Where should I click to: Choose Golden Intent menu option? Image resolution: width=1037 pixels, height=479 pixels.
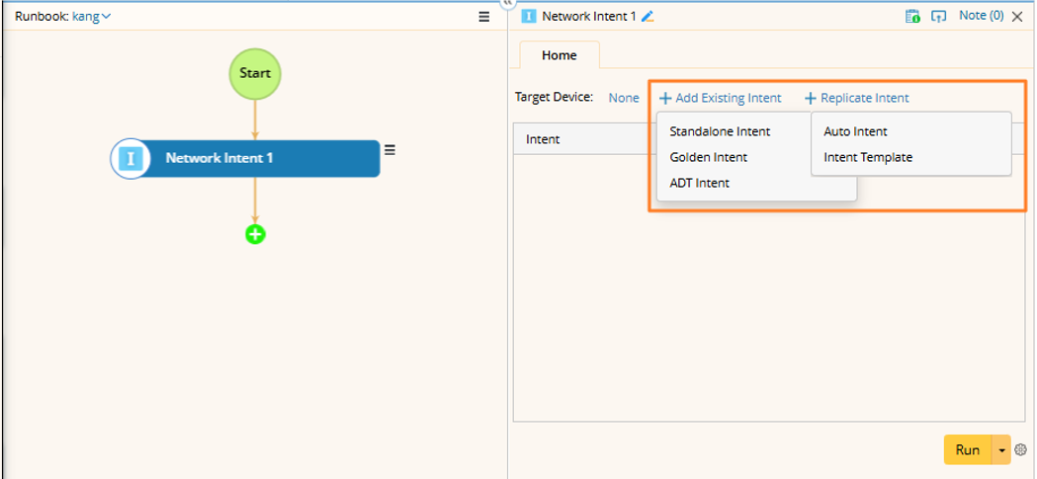click(708, 157)
